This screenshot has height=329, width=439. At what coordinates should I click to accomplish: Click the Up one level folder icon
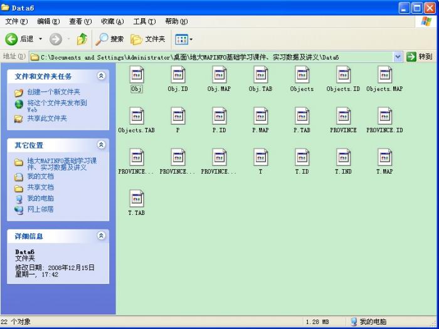coord(82,39)
